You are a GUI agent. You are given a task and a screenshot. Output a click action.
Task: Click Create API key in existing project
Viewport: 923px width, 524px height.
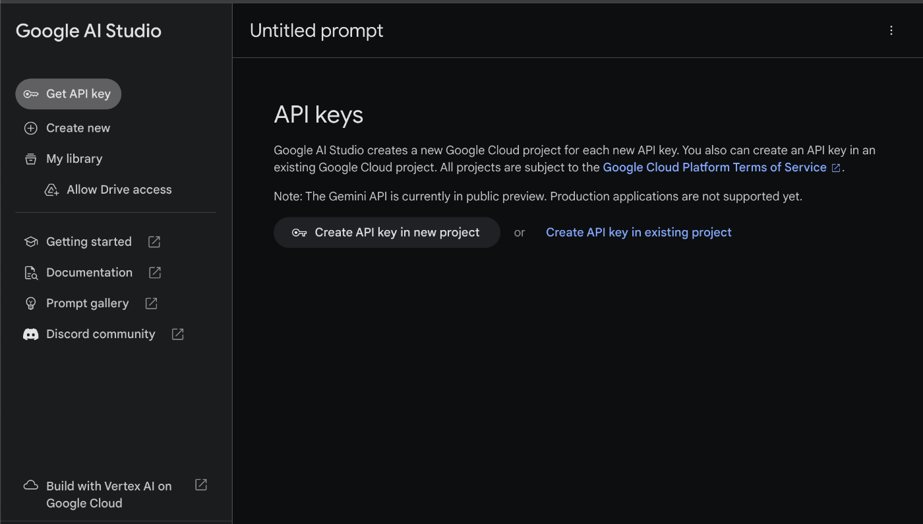point(638,233)
